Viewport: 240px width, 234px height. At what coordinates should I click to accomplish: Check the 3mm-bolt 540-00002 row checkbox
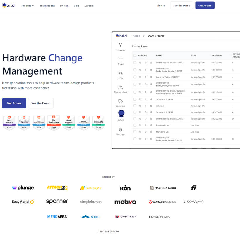(135, 99)
